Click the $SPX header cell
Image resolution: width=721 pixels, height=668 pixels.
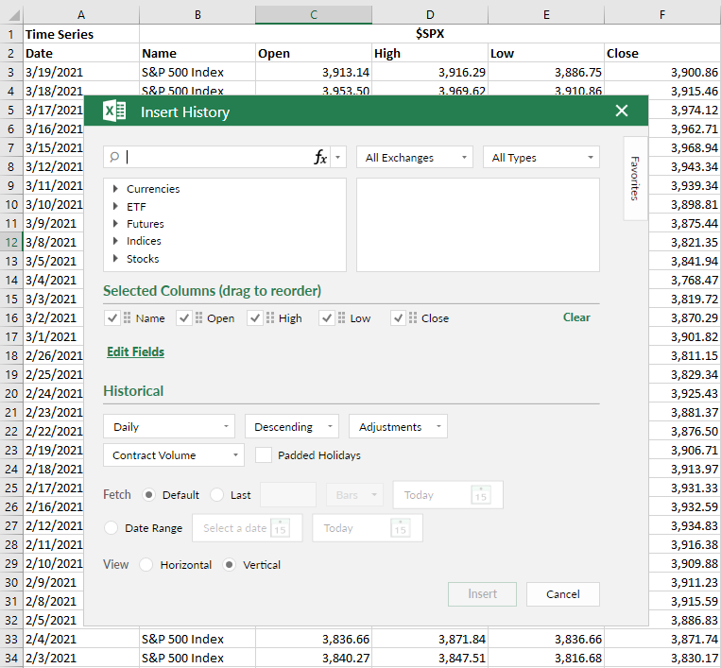click(x=430, y=34)
